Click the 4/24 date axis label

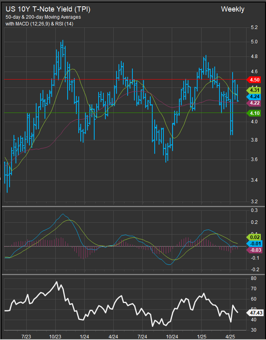pyautogui.click(x=114, y=336)
